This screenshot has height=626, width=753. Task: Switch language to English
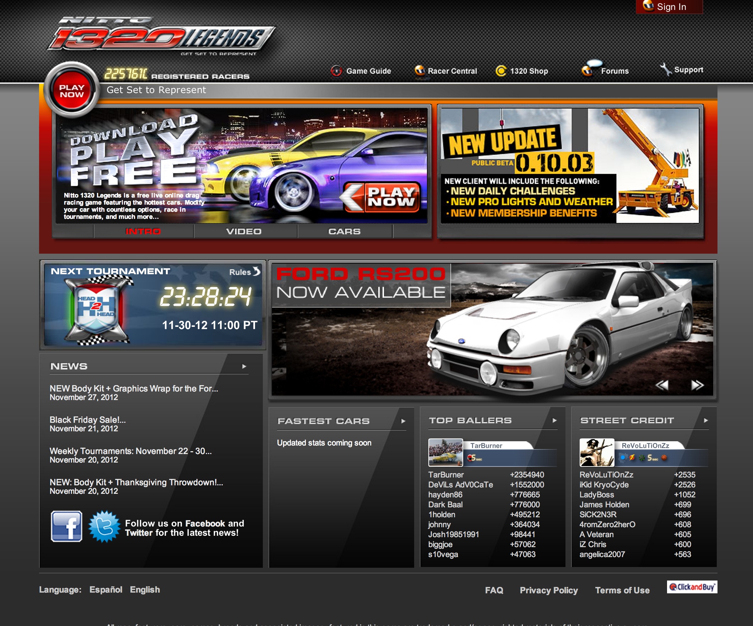click(x=145, y=590)
